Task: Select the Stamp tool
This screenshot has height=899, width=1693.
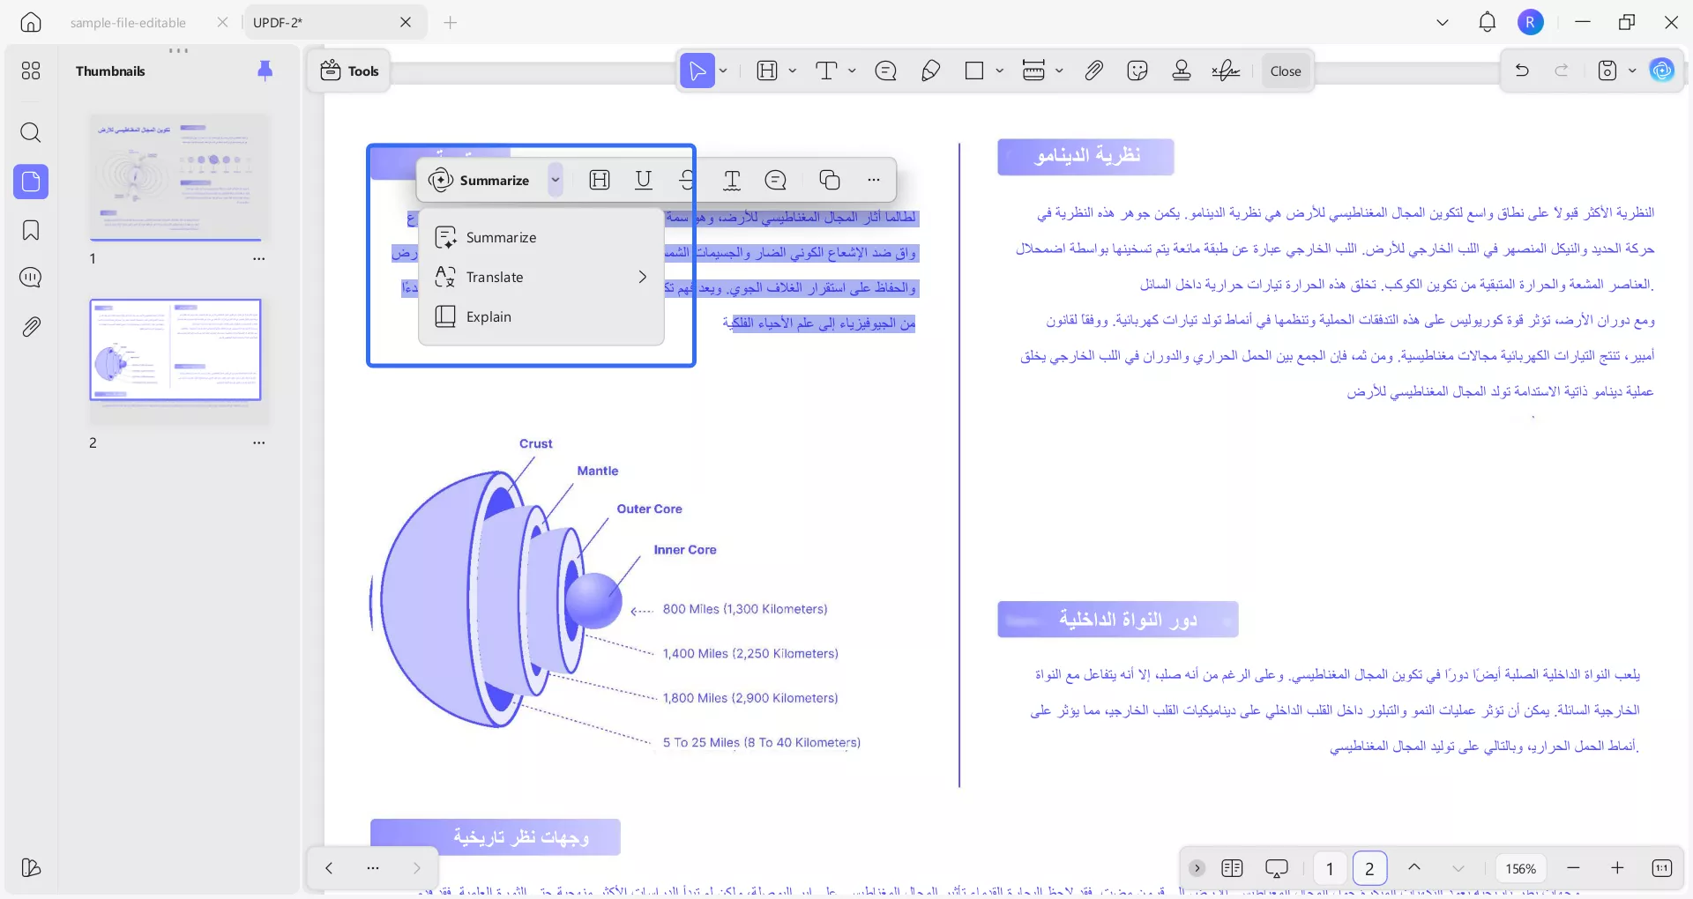Action: [x=1182, y=71]
